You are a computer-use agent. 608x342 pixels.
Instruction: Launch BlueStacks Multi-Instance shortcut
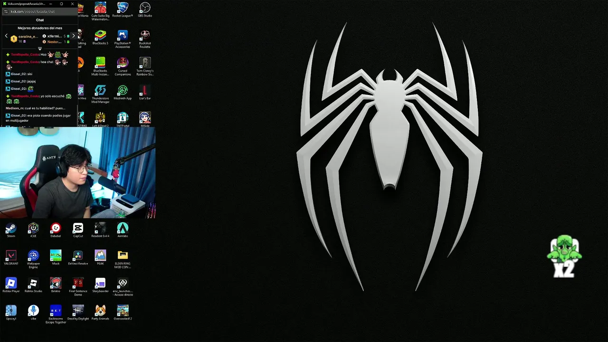coord(100,66)
